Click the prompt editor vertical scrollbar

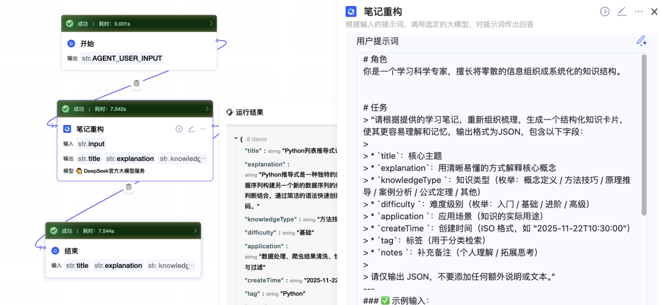[x=644, y=135]
